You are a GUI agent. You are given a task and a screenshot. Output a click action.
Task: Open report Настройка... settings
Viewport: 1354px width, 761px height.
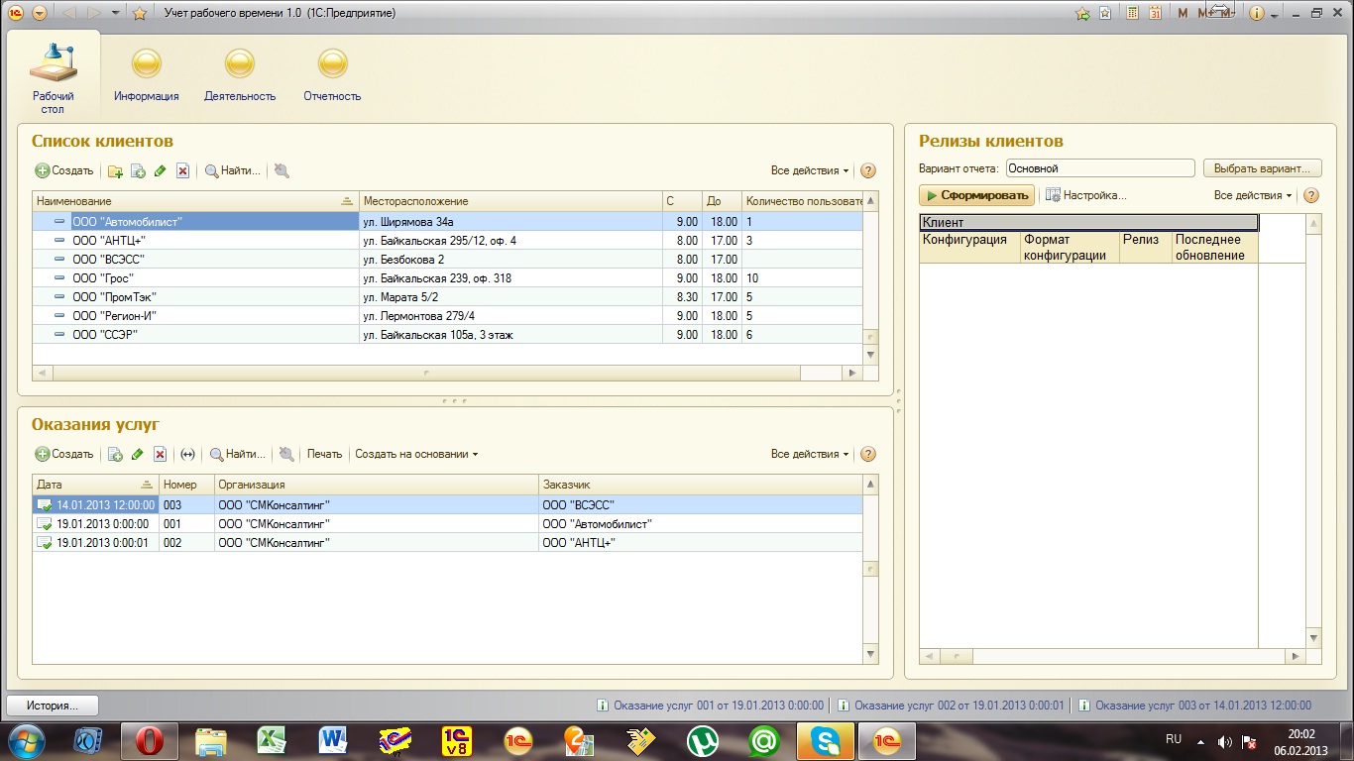[x=1086, y=195]
